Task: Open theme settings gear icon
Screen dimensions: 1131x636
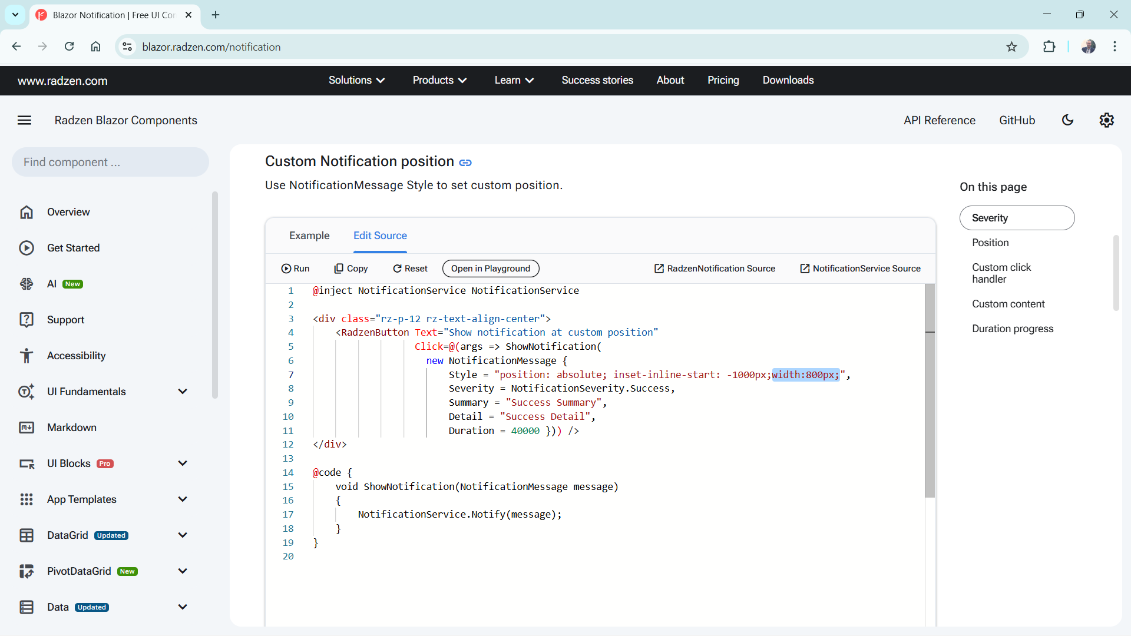Action: [x=1106, y=120]
